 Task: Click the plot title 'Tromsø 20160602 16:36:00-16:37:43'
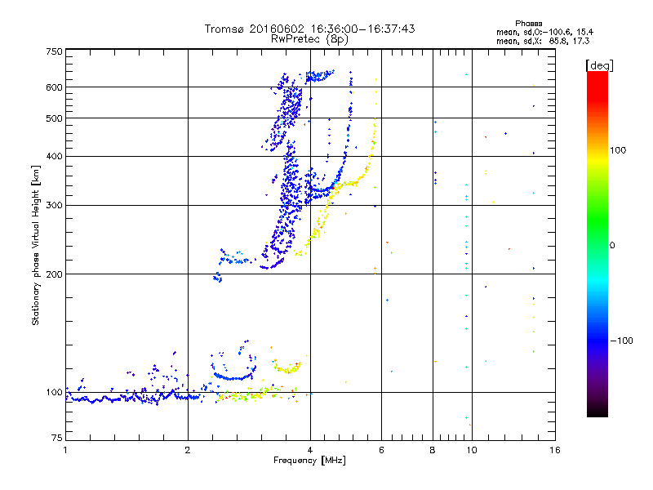click(x=309, y=29)
